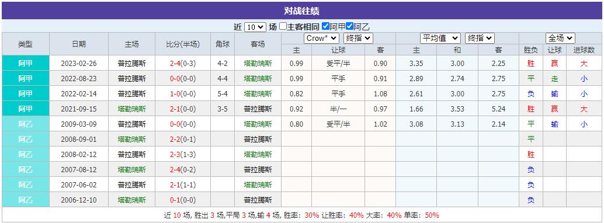
Task: Click the 胜率 30% summary statistic
Action: click(x=301, y=215)
